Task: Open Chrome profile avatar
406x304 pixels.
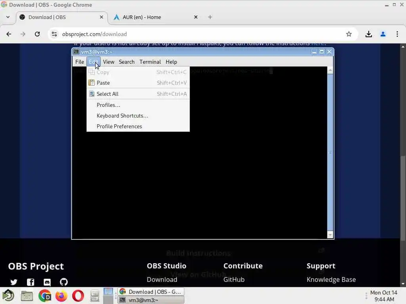Action: tap(383, 34)
